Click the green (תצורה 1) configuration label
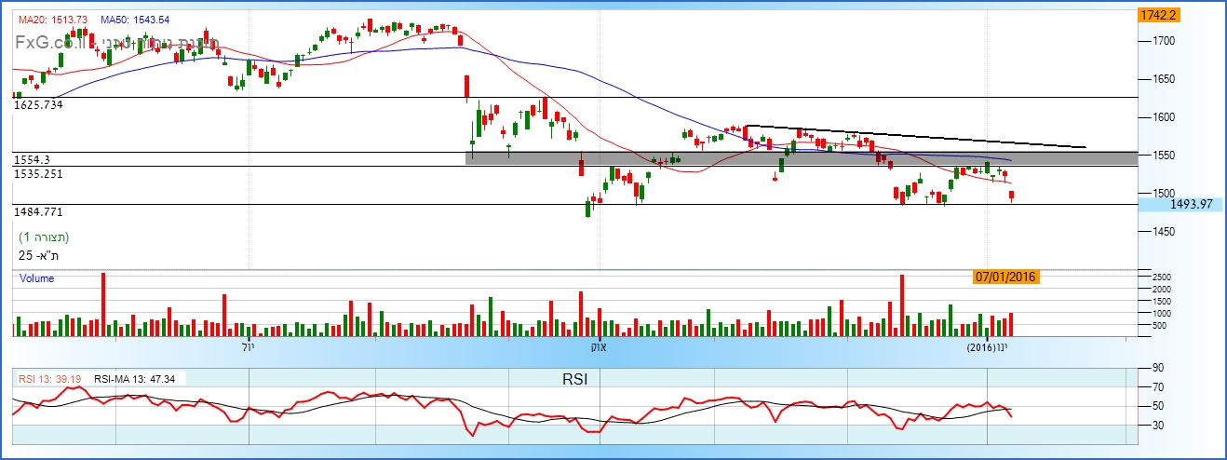 click(44, 237)
